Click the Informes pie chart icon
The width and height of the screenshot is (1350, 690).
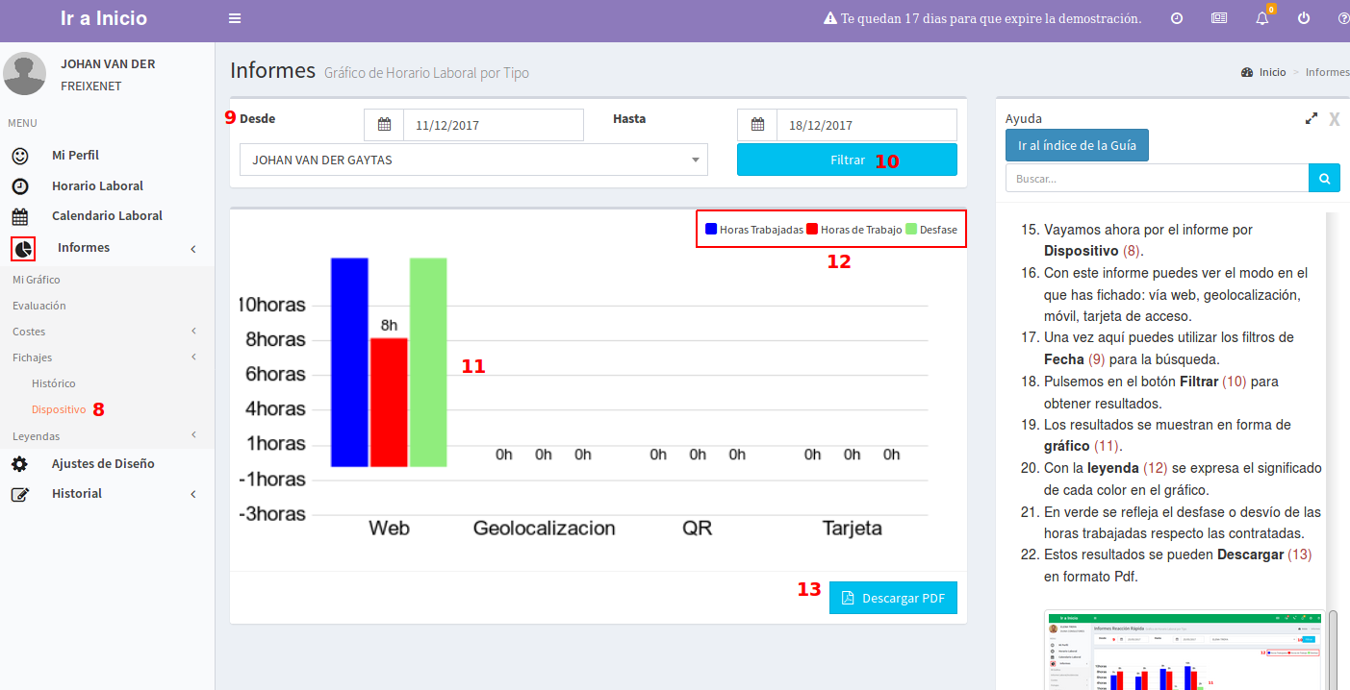[23, 249]
